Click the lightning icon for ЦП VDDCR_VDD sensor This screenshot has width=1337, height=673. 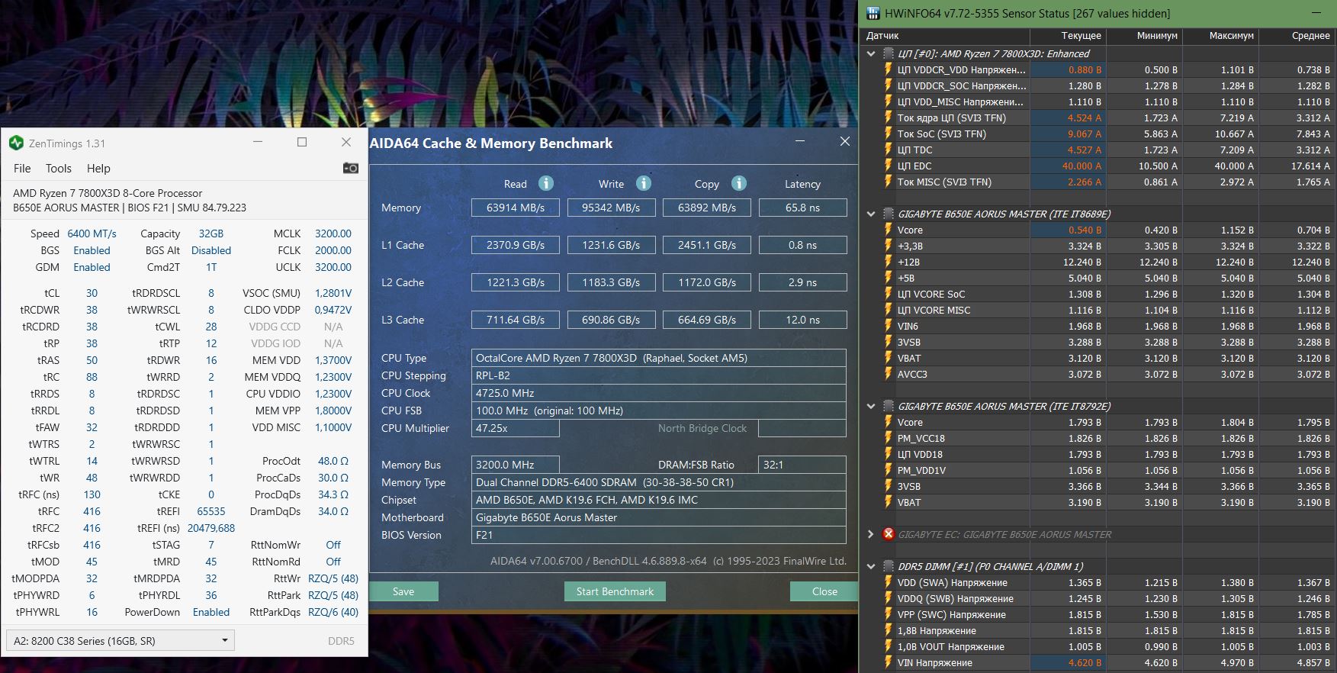pyautogui.click(x=888, y=69)
